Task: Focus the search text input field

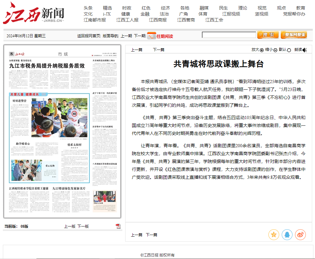Action: click(x=228, y=35)
